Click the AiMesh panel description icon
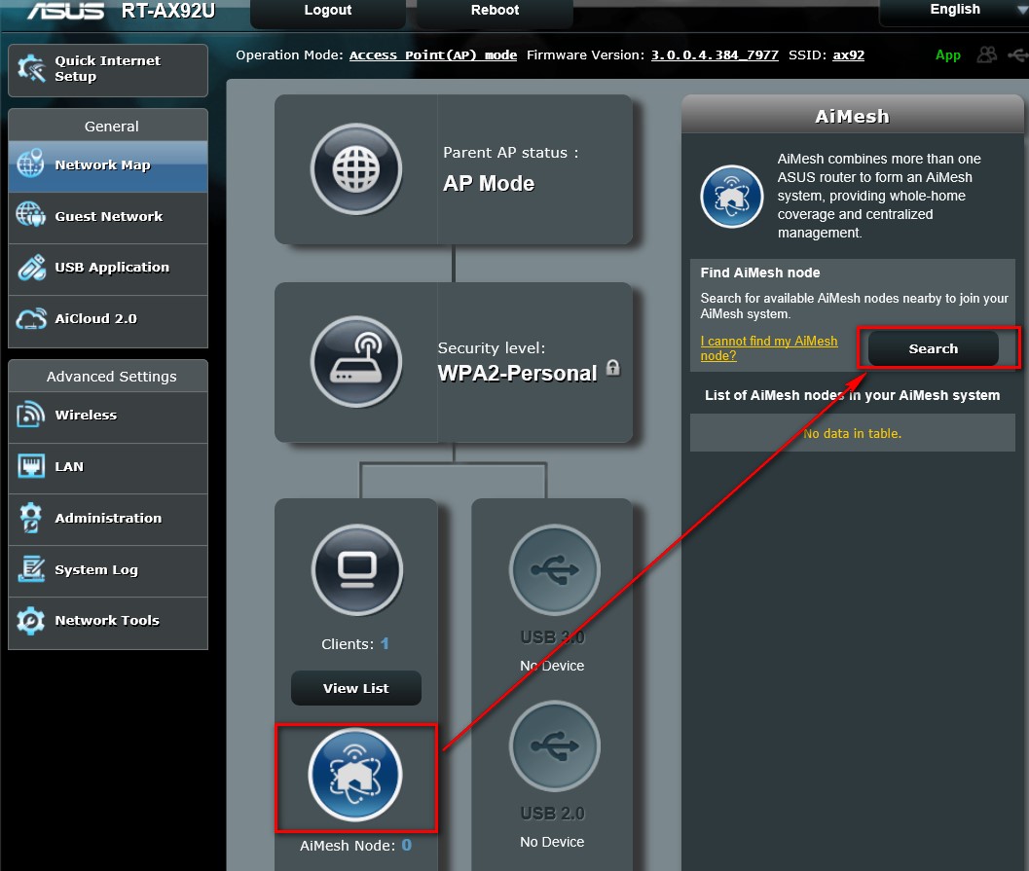The height and width of the screenshot is (871, 1029). point(732,197)
